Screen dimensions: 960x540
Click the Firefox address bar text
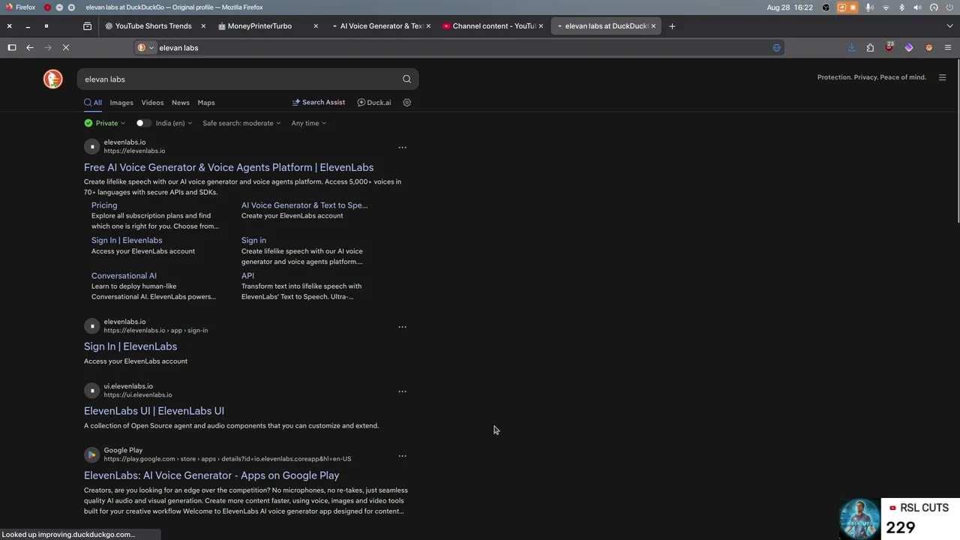pos(178,47)
